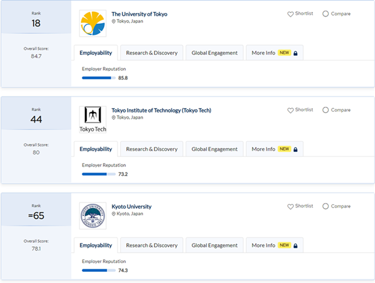Screen dimensions: 375x283
Task: Click overall score 84.7
Action: 36,56
